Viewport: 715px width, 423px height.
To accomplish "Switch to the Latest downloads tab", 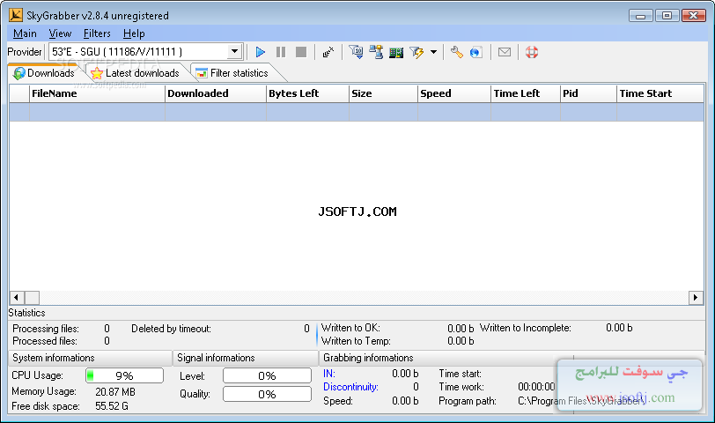I will (x=136, y=73).
